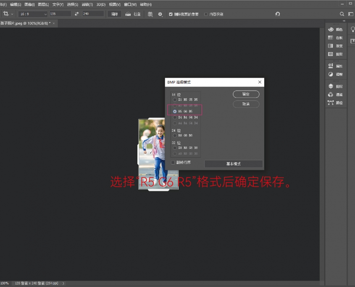Open crop settings gear icon

160,14
